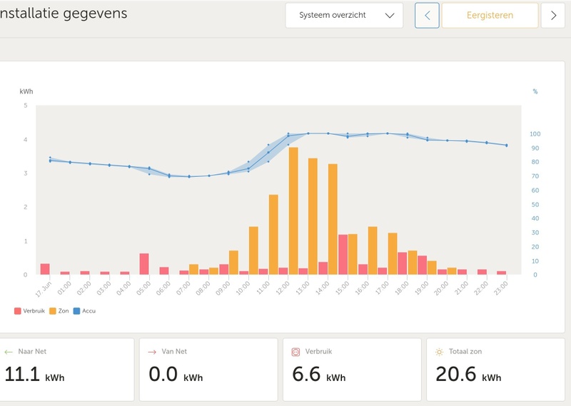Click the chevron on Systeem overzicht selector
Image resolution: width=571 pixels, height=406 pixels.
[x=389, y=15]
